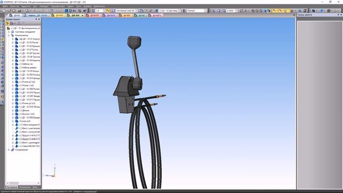The height and width of the screenshot is (193, 343).
Task: Activate the Rotate view tool
Action: pyautogui.click(x=242, y=11)
